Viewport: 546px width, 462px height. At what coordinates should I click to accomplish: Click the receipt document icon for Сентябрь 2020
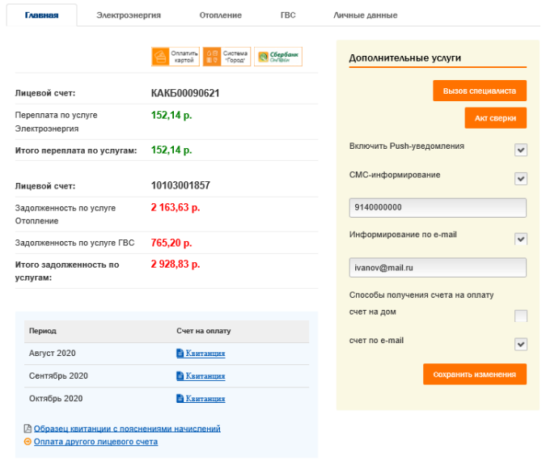click(180, 376)
